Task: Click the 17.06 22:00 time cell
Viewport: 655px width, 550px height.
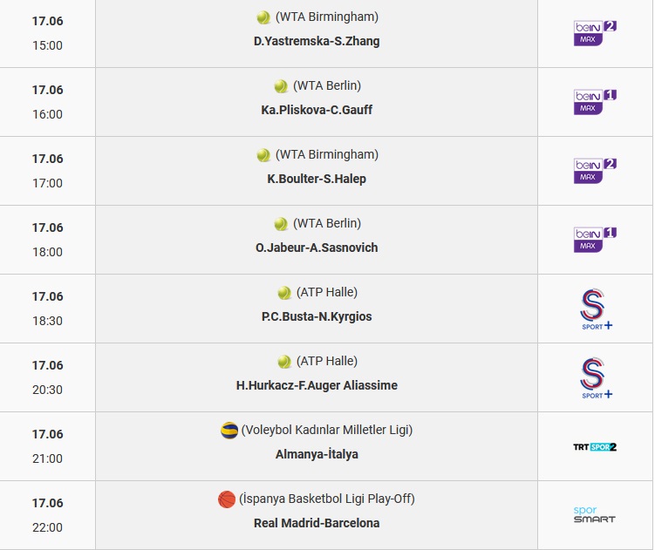Action: pyautogui.click(x=48, y=515)
